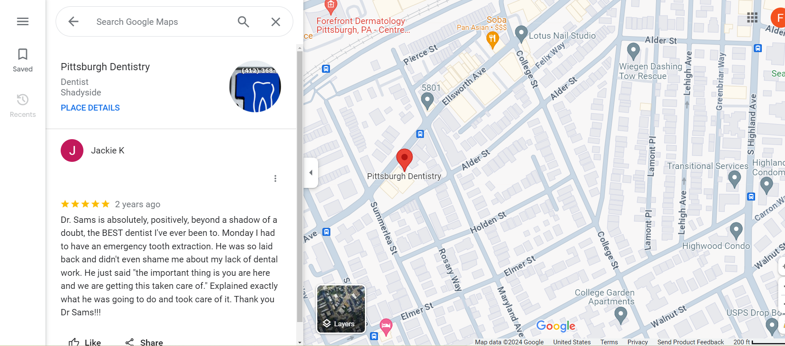Open the Privacy link
The image size is (785, 346).
point(638,342)
